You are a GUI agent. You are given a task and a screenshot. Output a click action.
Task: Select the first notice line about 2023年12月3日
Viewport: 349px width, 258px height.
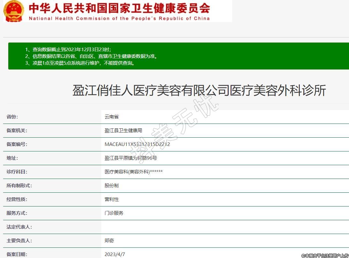tap(68, 49)
